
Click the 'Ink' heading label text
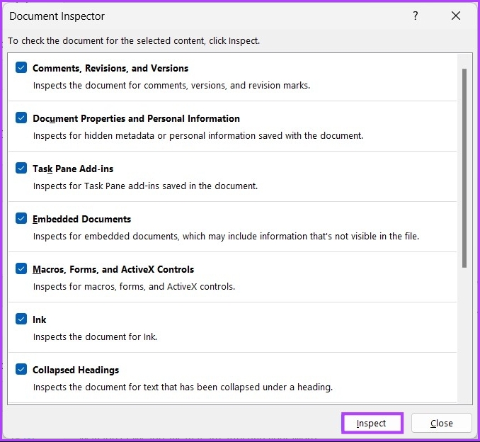point(40,319)
